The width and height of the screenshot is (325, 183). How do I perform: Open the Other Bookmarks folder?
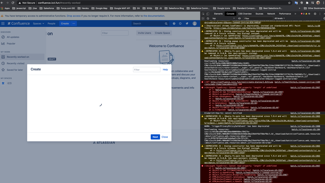pyautogui.click(x=314, y=8)
